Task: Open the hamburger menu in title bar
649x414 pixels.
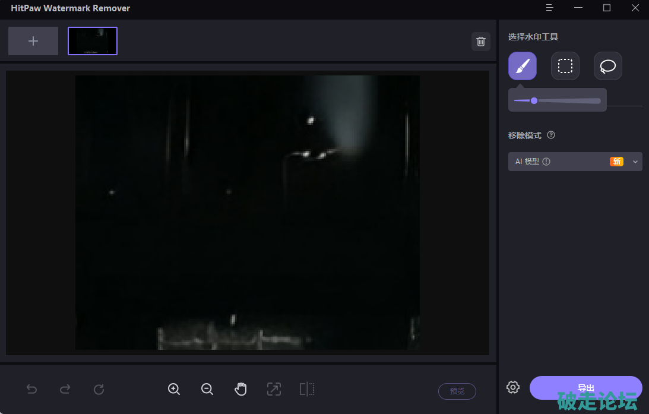Action: click(550, 8)
